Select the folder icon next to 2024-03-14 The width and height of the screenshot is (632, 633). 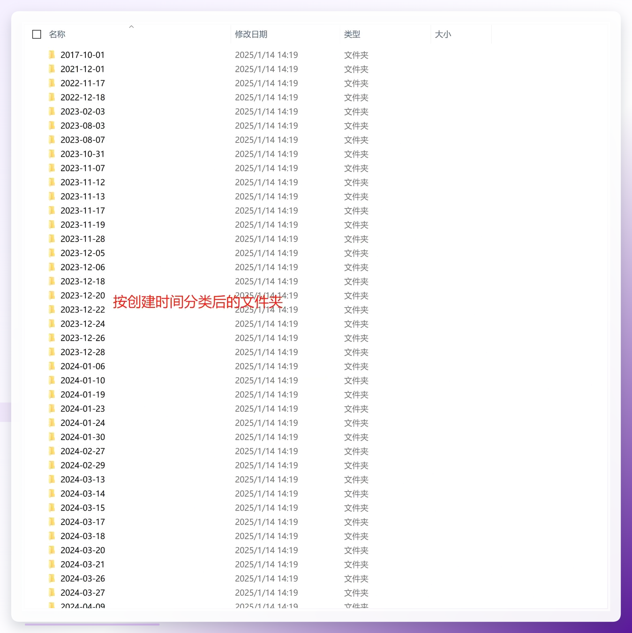pyautogui.click(x=52, y=494)
